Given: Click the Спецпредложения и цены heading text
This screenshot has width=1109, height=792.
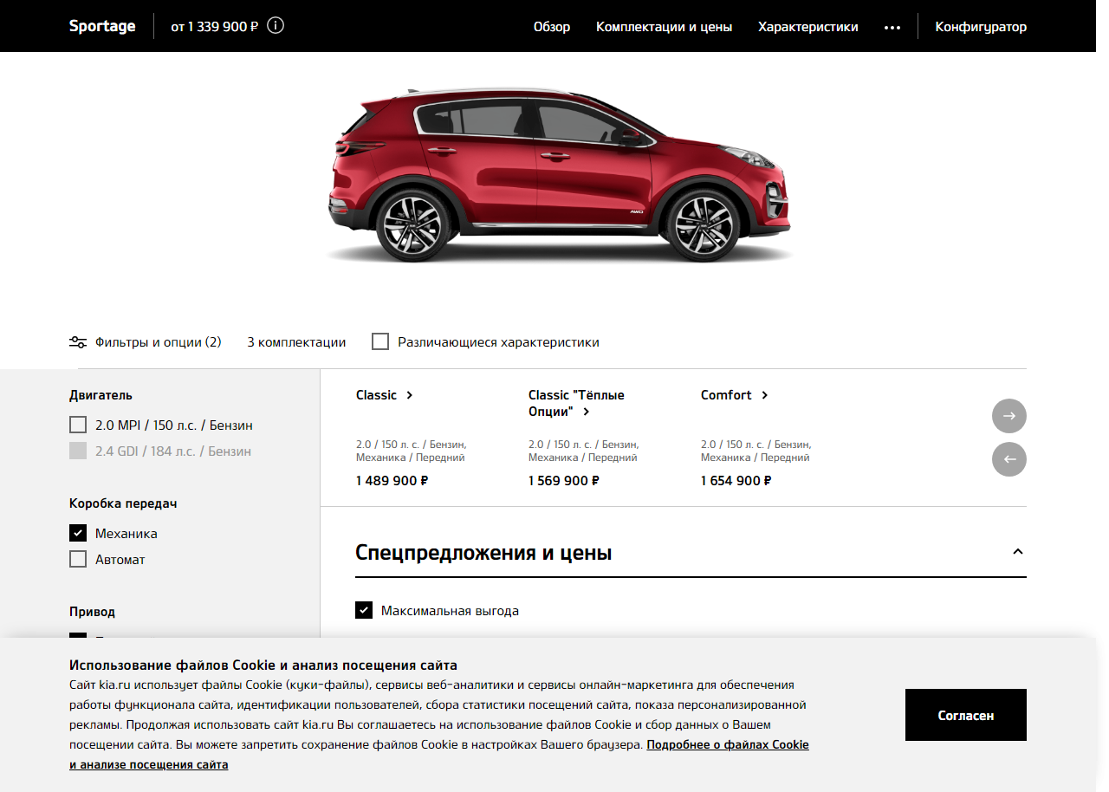Looking at the screenshot, I should pyautogui.click(x=483, y=553).
